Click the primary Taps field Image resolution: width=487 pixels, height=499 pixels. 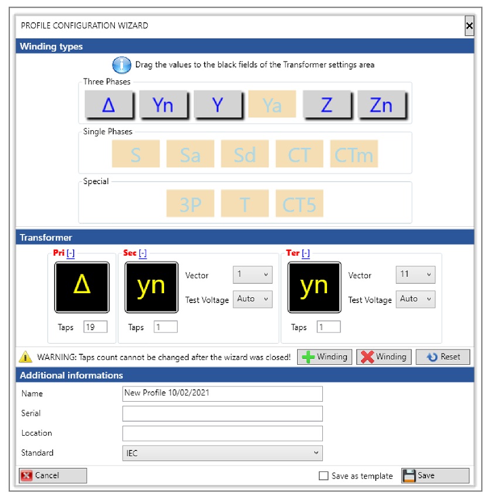pos(96,327)
